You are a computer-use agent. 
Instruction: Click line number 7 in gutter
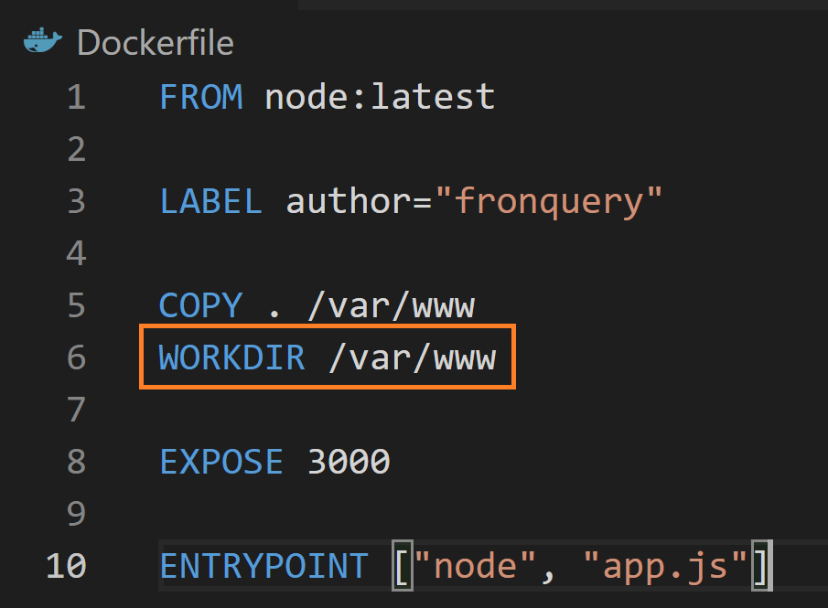coord(77,410)
